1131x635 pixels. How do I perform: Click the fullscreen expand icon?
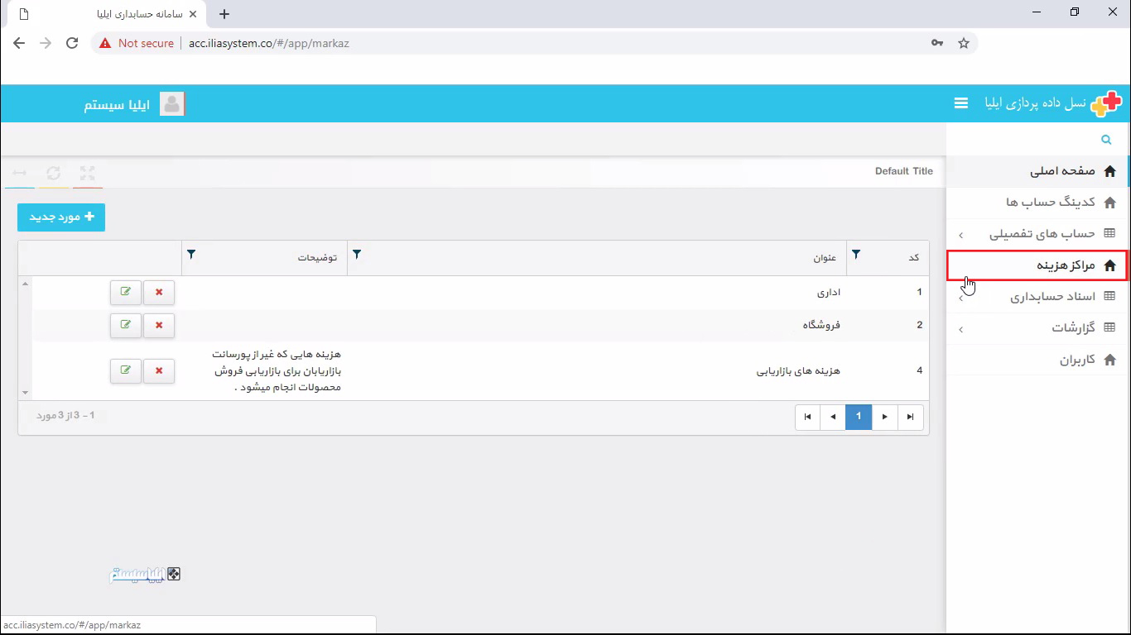click(x=88, y=173)
